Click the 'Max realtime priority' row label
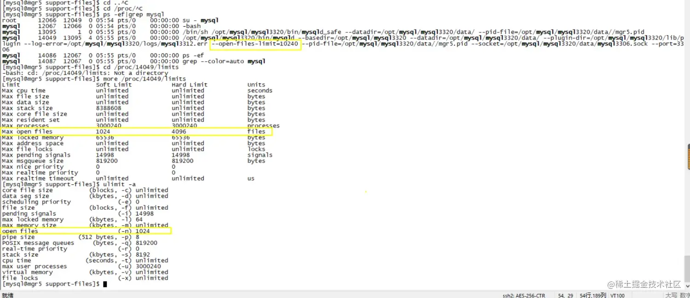The width and height of the screenshot is (690, 298). point(40,172)
